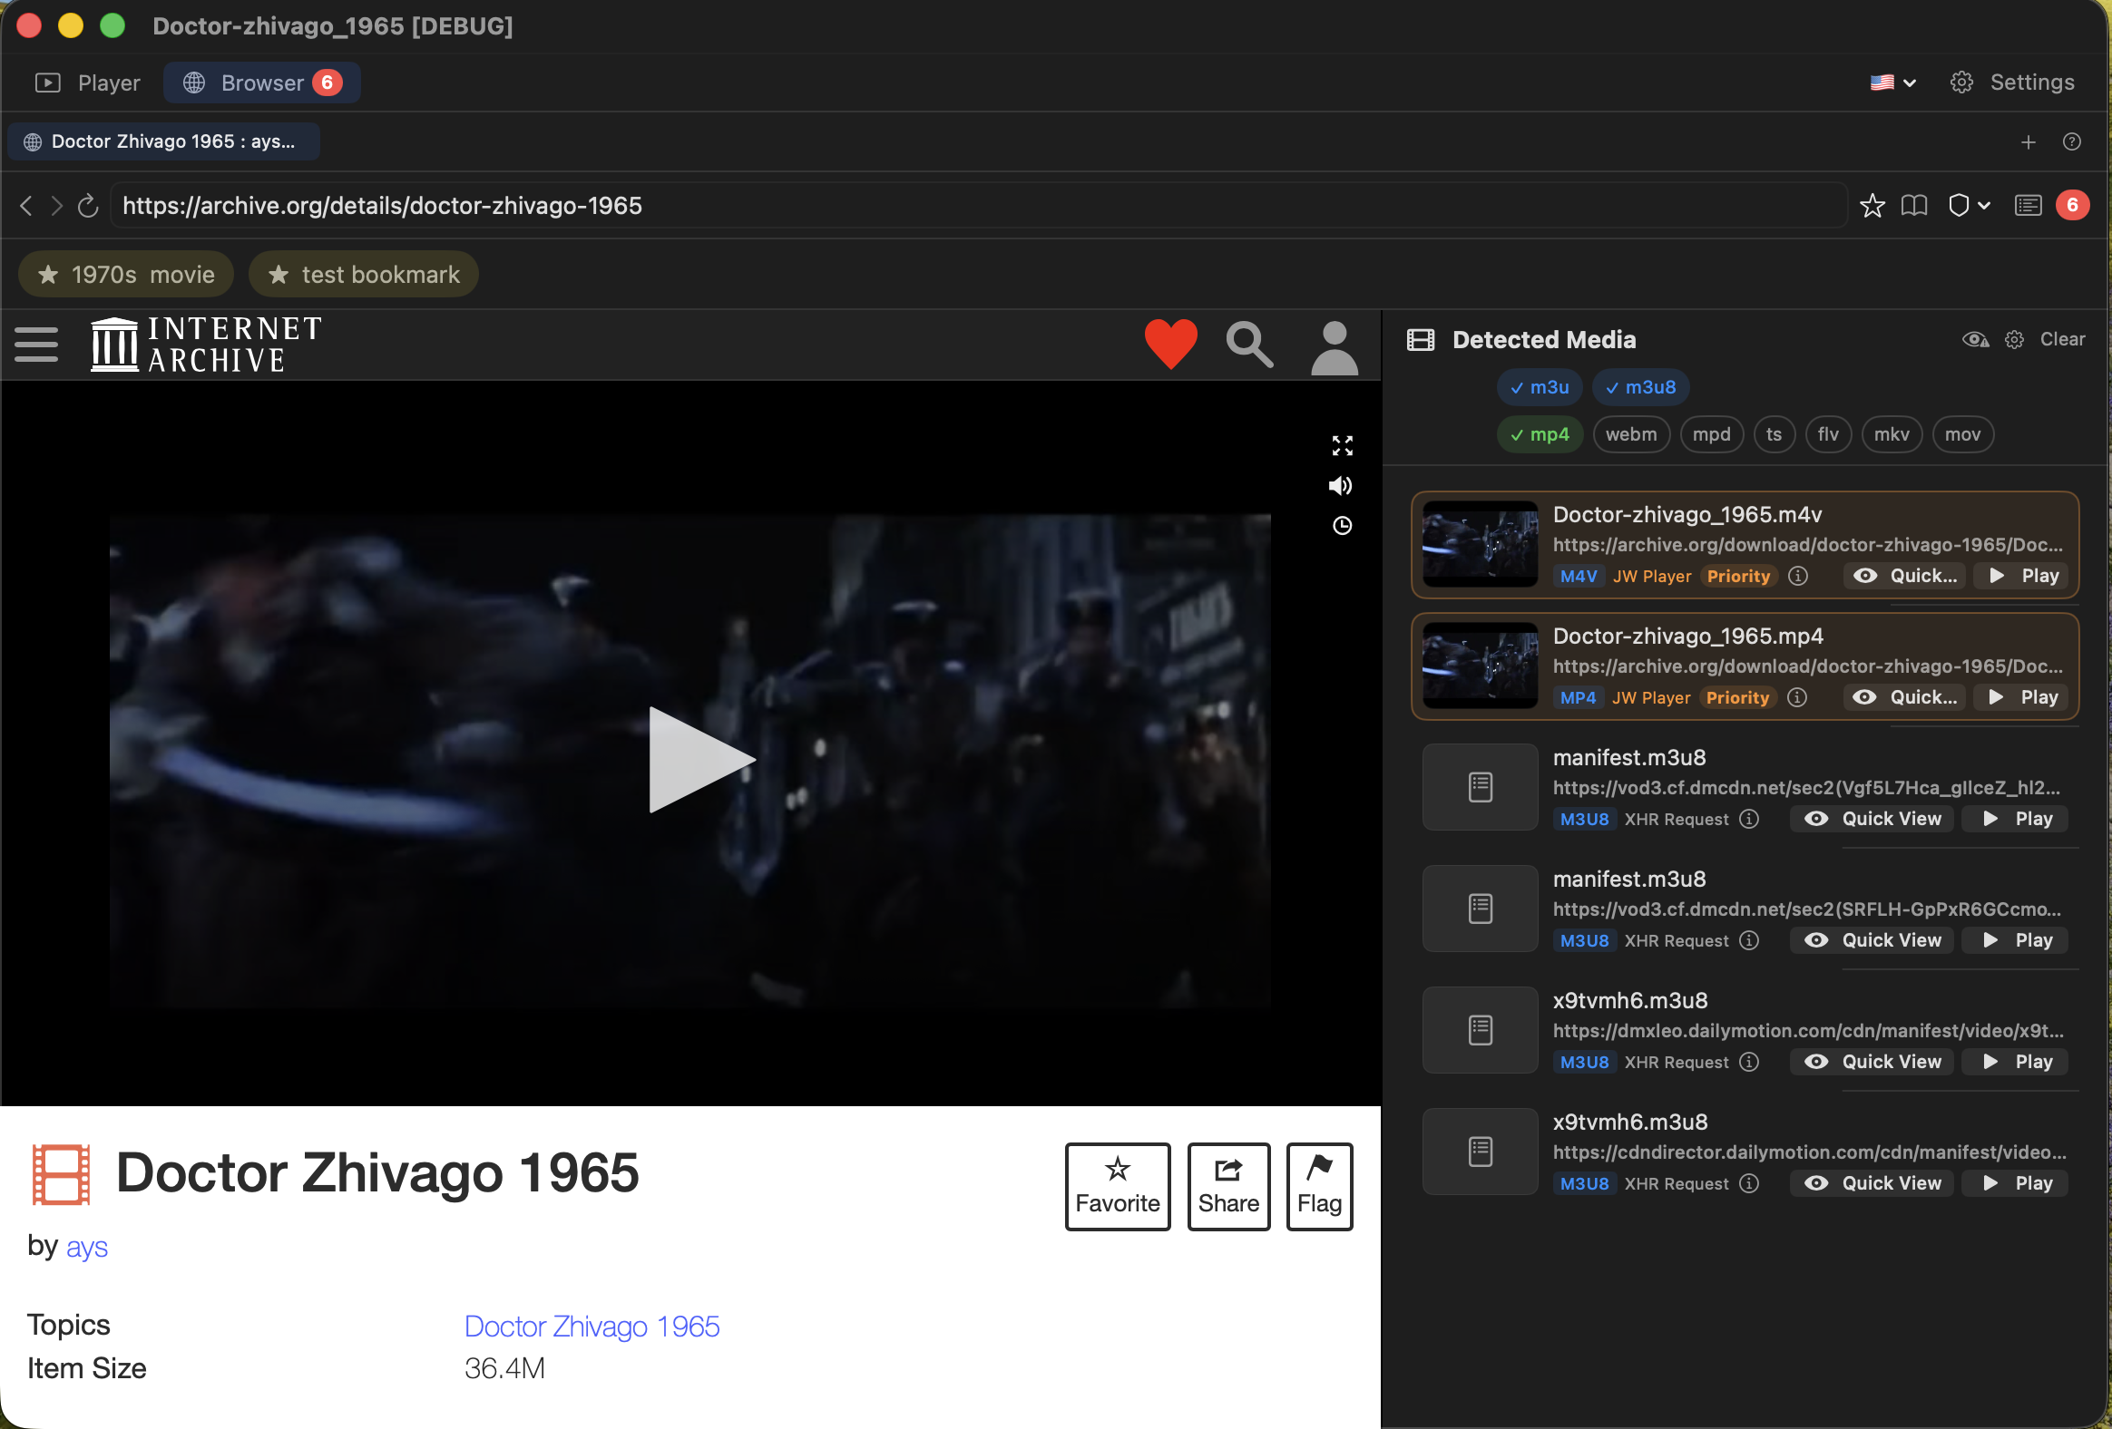Click the Share button
2112x1429 pixels.
(x=1227, y=1186)
